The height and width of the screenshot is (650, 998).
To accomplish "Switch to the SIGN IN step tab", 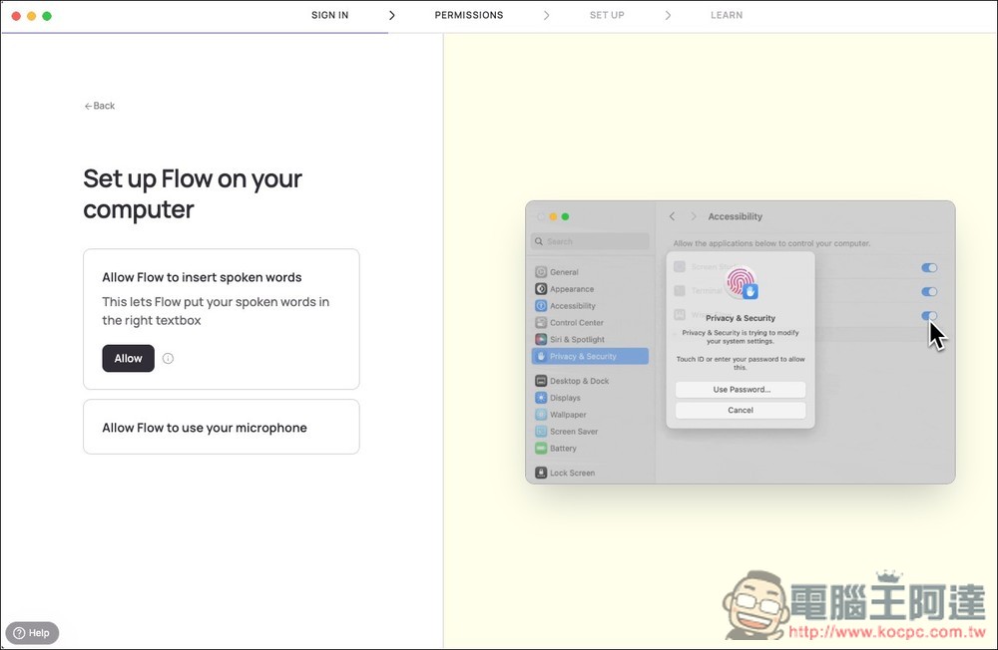I will tap(329, 15).
